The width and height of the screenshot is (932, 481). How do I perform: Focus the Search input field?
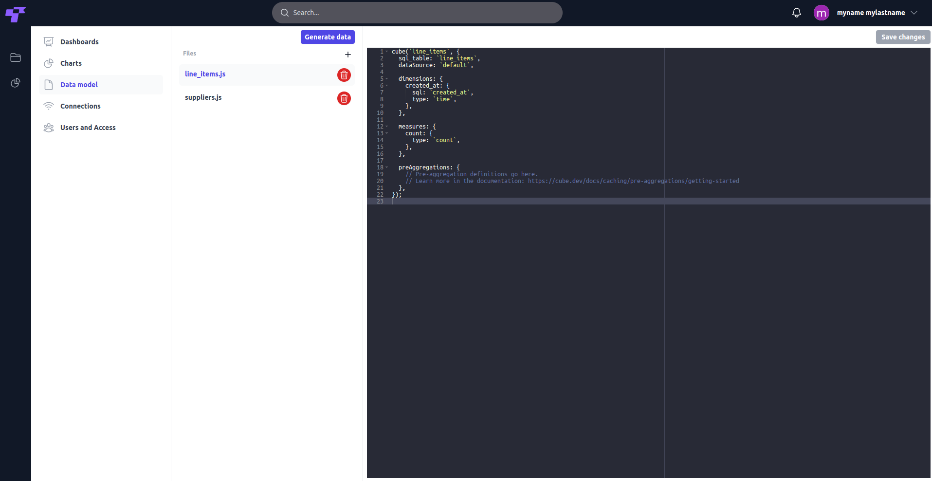point(417,13)
